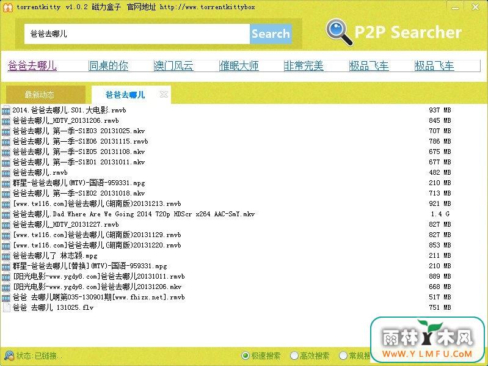Screen dimensions: 488x366
Task: Open the 非常完美 hot keyword link
Action: click(x=304, y=65)
